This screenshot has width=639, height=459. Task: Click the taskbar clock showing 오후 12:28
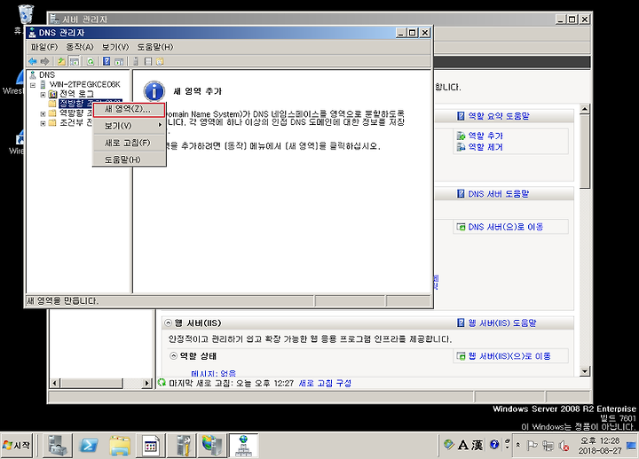click(600, 446)
